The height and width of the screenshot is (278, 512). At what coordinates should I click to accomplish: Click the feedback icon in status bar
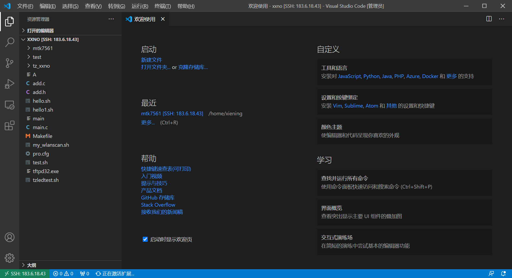(491, 273)
